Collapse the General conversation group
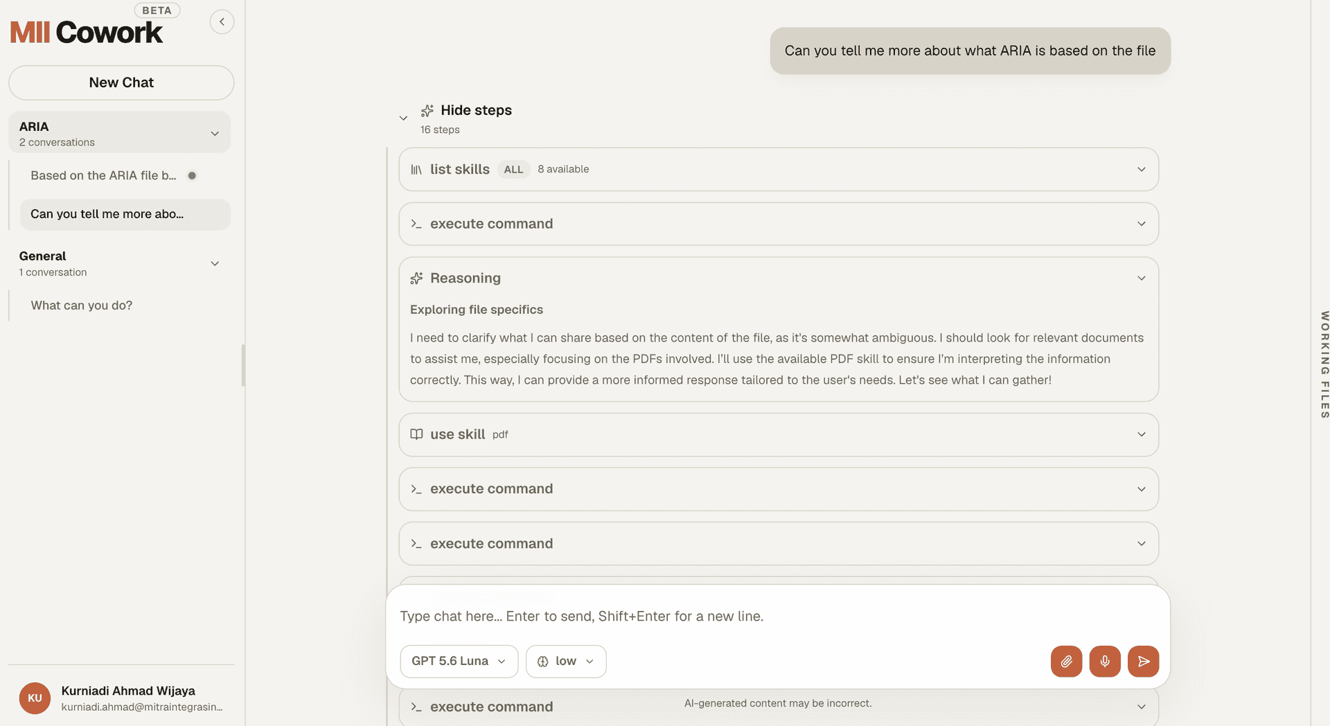The width and height of the screenshot is (1330, 726). tap(215, 263)
